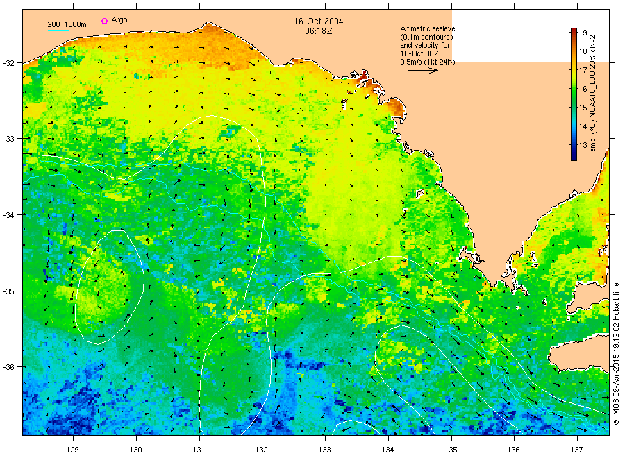Click latitude axis label '-36'

(8, 366)
